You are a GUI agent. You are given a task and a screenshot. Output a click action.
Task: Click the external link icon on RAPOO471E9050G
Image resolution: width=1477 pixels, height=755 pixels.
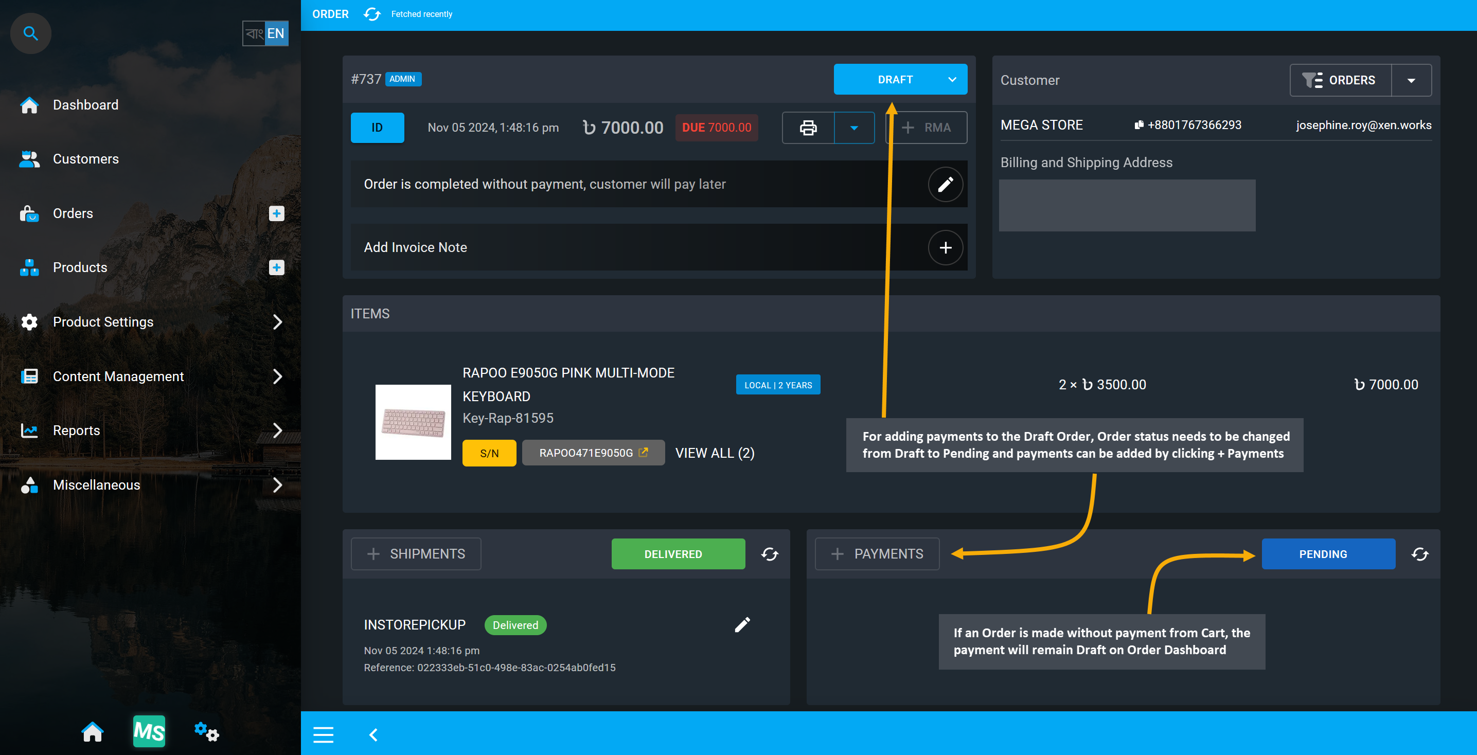(642, 453)
